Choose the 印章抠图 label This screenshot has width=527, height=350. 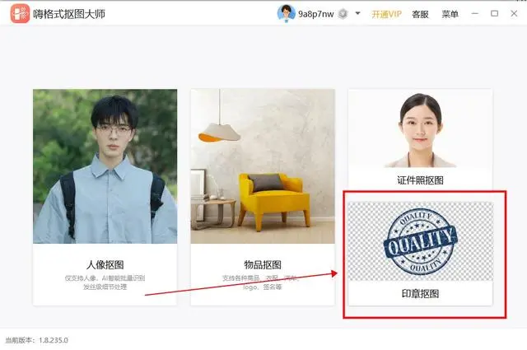click(420, 294)
